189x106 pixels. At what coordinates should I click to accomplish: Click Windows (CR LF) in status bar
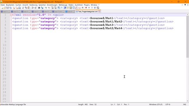click(156, 105)
